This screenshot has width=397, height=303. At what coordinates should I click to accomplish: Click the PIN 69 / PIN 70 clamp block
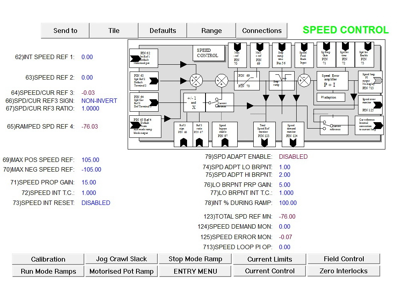click(247, 81)
